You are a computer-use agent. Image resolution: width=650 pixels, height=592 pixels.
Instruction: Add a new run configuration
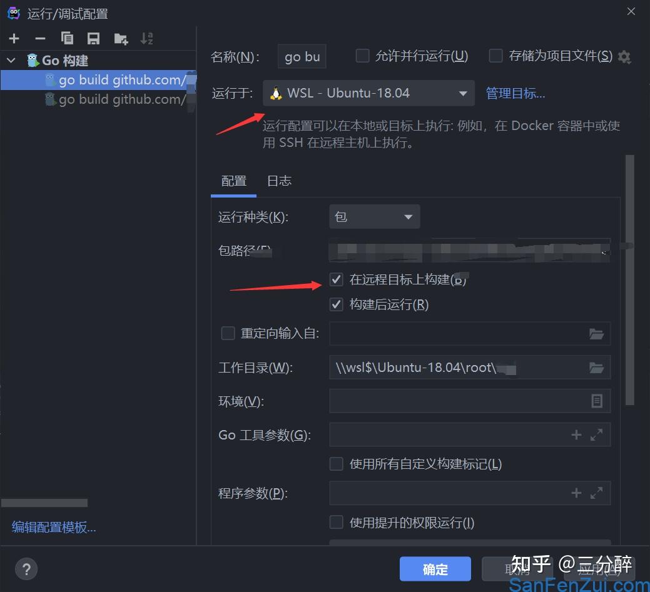click(14, 38)
